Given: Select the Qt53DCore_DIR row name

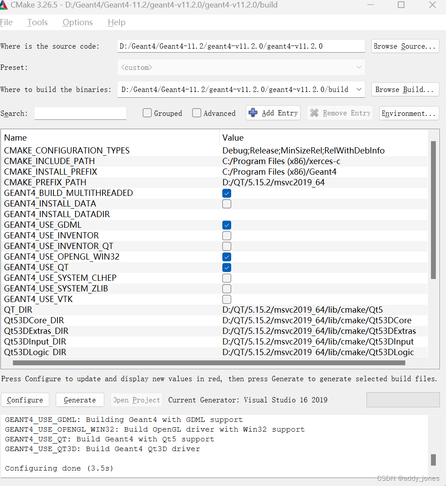Looking at the screenshot, I should pyautogui.click(x=34, y=320).
